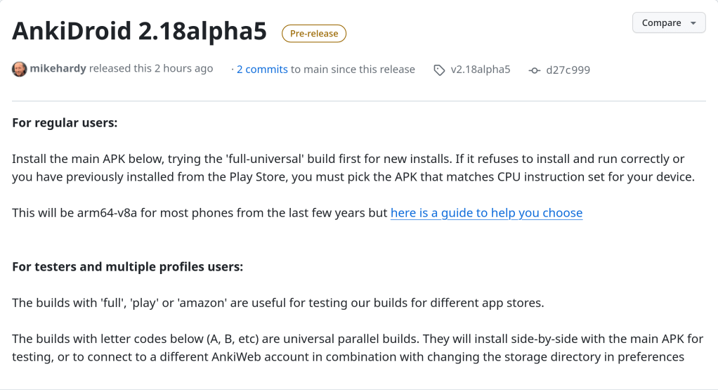The image size is (718, 390).
Task: Click the paragraph mentioning 'full', 'play' or 'amazon'
Action: click(278, 303)
